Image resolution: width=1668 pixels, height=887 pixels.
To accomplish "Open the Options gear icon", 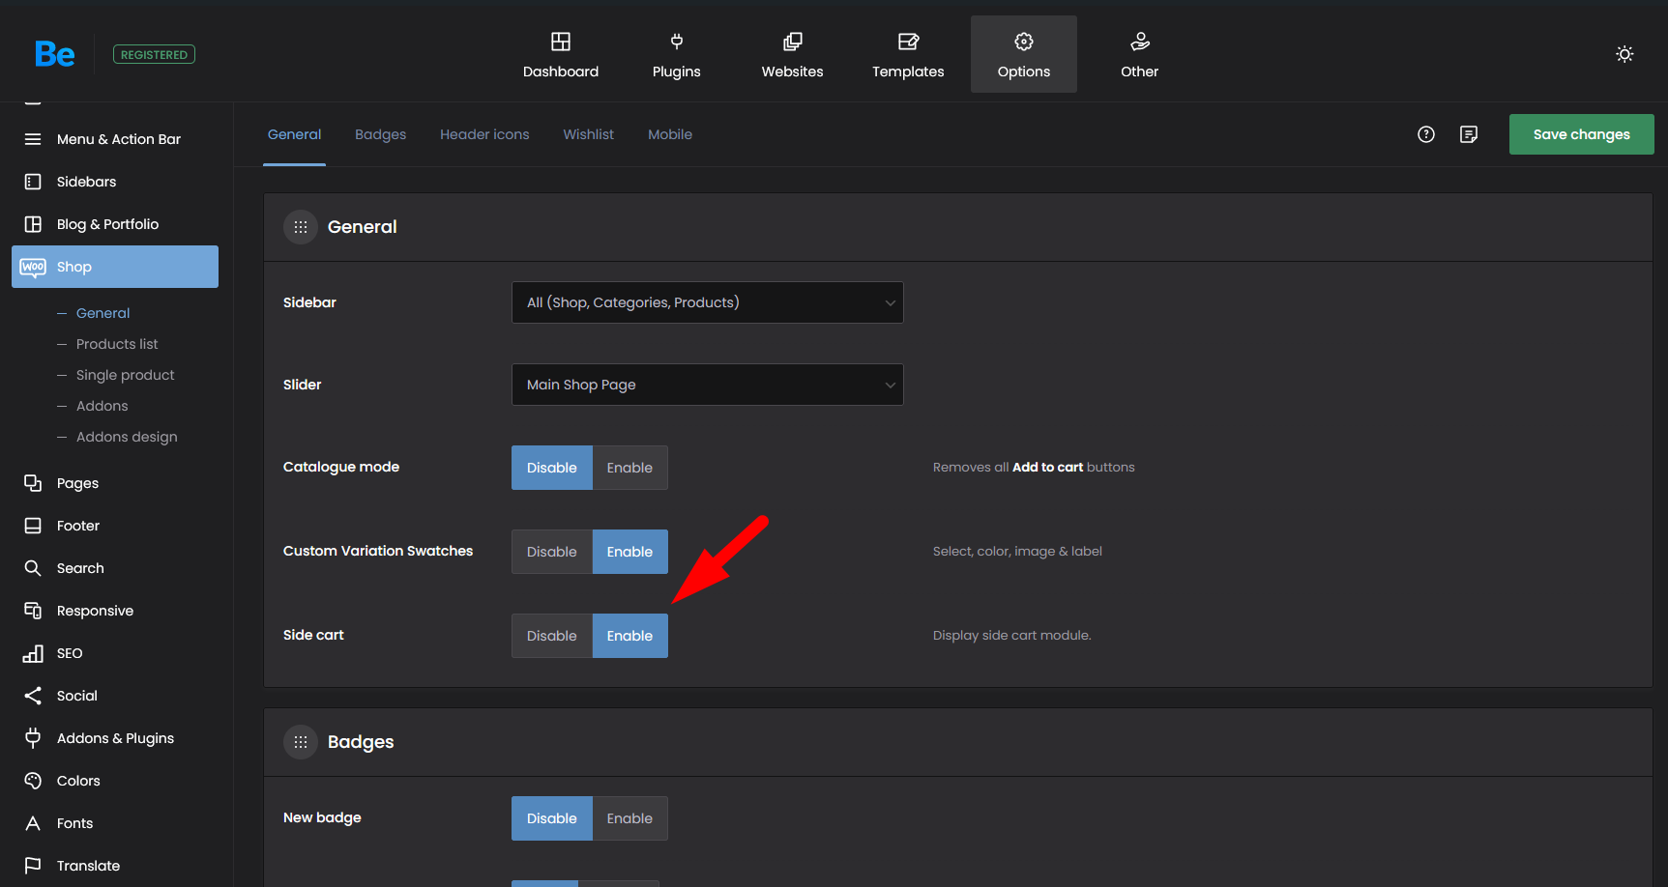I will [x=1024, y=42].
